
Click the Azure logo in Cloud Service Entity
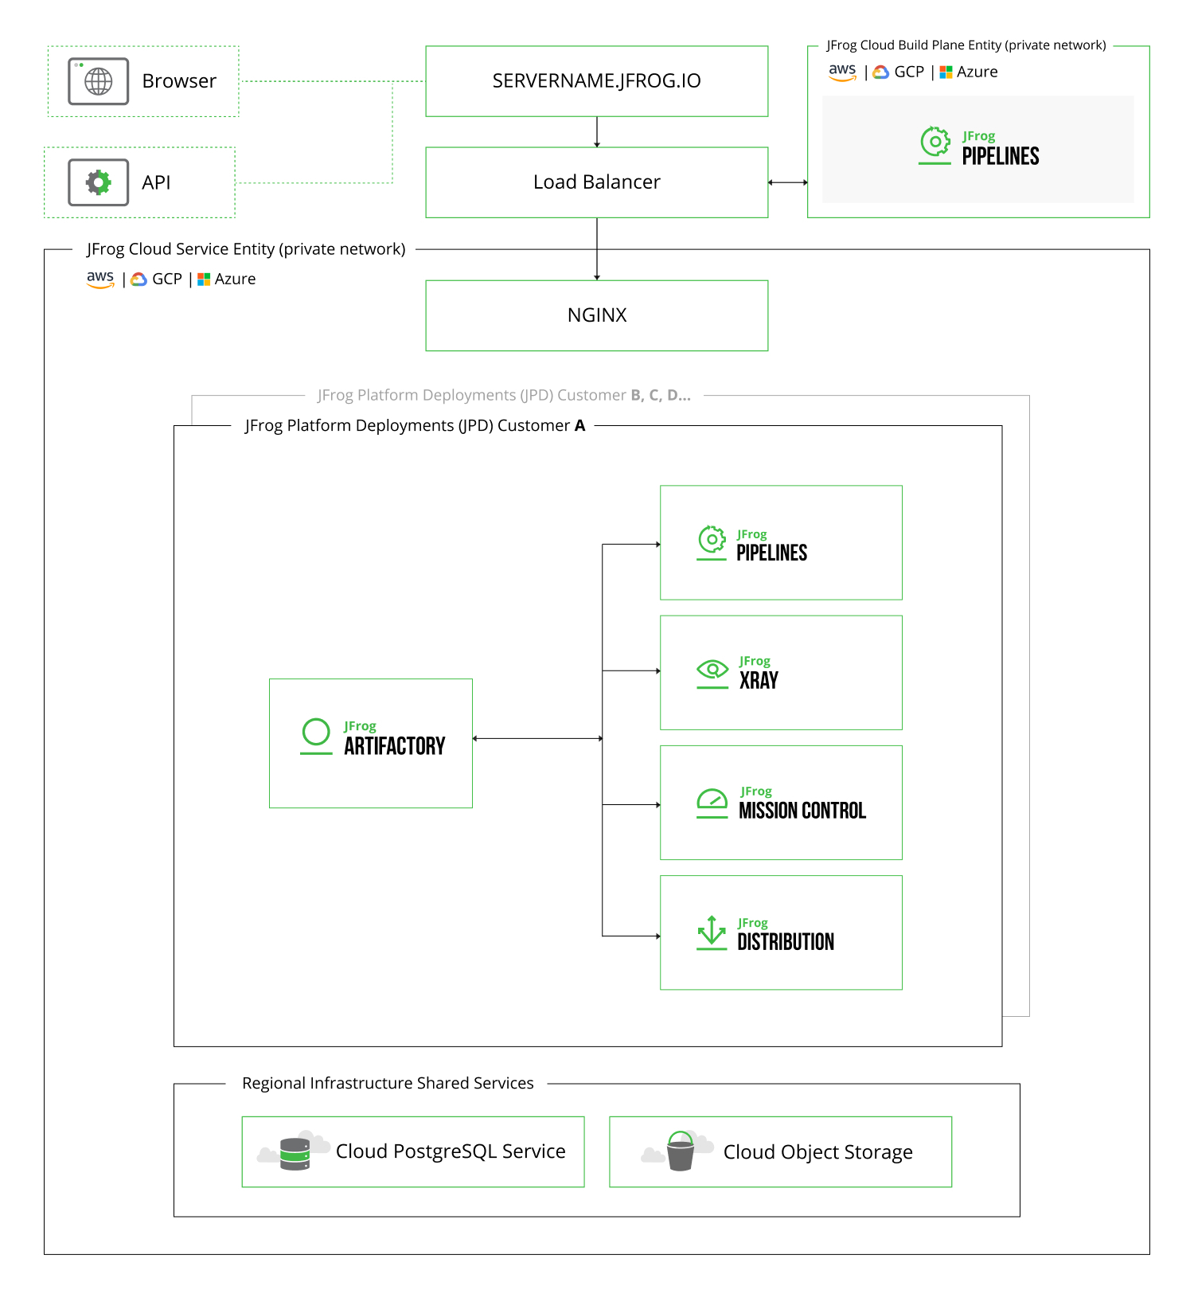click(204, 279)
